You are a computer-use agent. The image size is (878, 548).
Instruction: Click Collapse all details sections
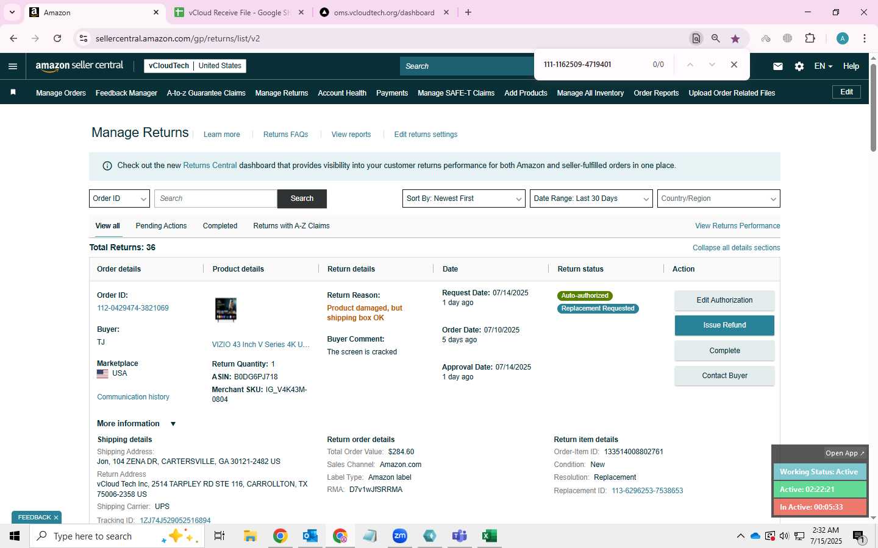(736, 248)
